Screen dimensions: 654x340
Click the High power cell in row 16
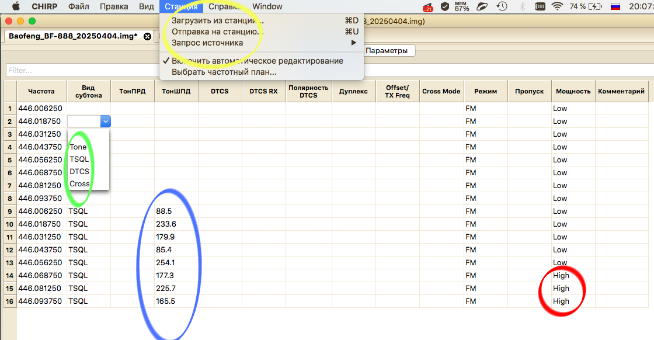click(x=573, y=301)
